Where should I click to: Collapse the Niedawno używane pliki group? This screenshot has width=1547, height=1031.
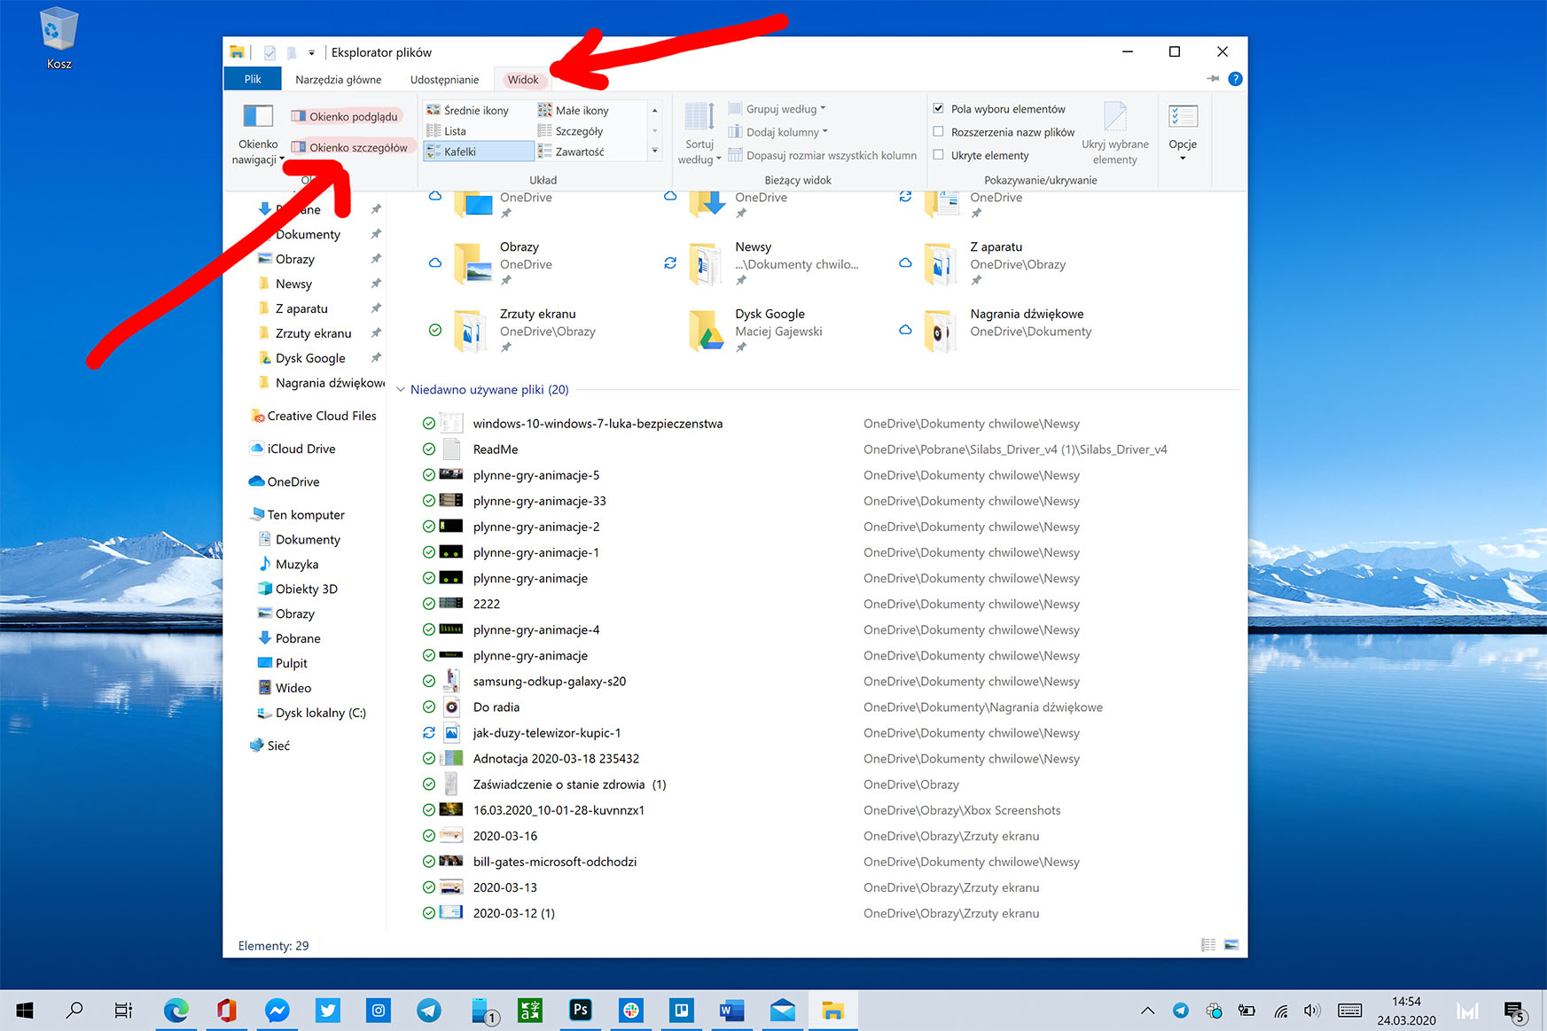(401, 389)
